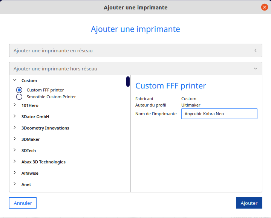
Task: Expand Abax 3D Technologies chevron
Action: (15, 162)
